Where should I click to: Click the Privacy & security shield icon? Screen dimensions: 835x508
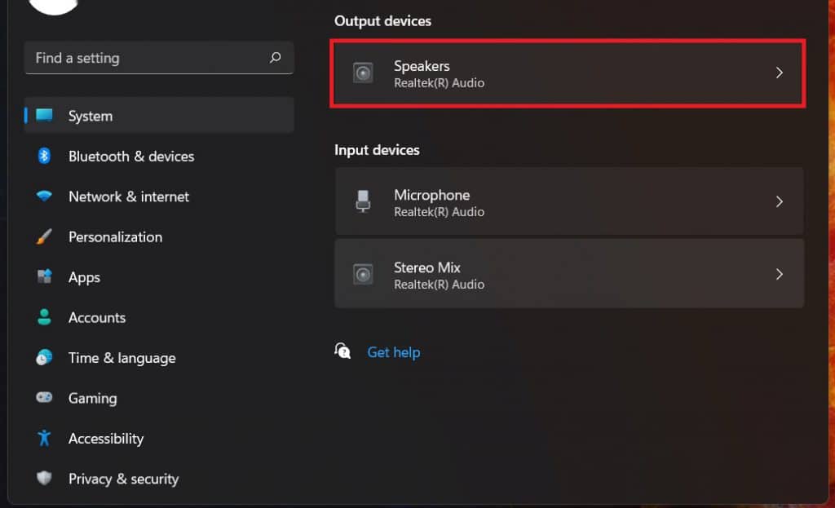click(x=44, y=478)
